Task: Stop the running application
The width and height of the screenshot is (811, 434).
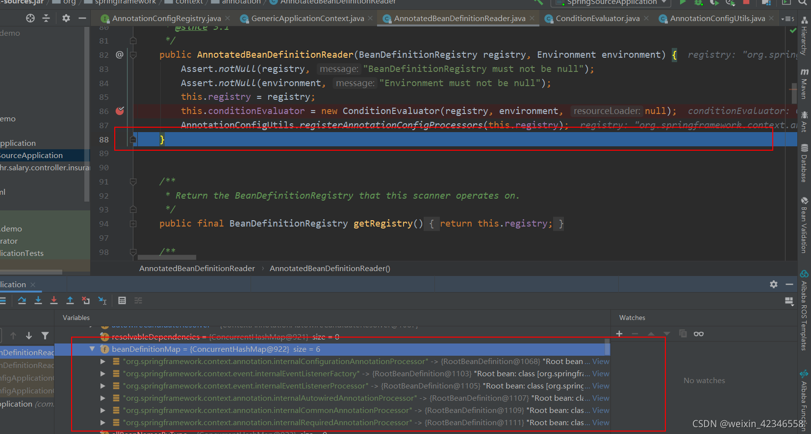Action: pos(746,2)
